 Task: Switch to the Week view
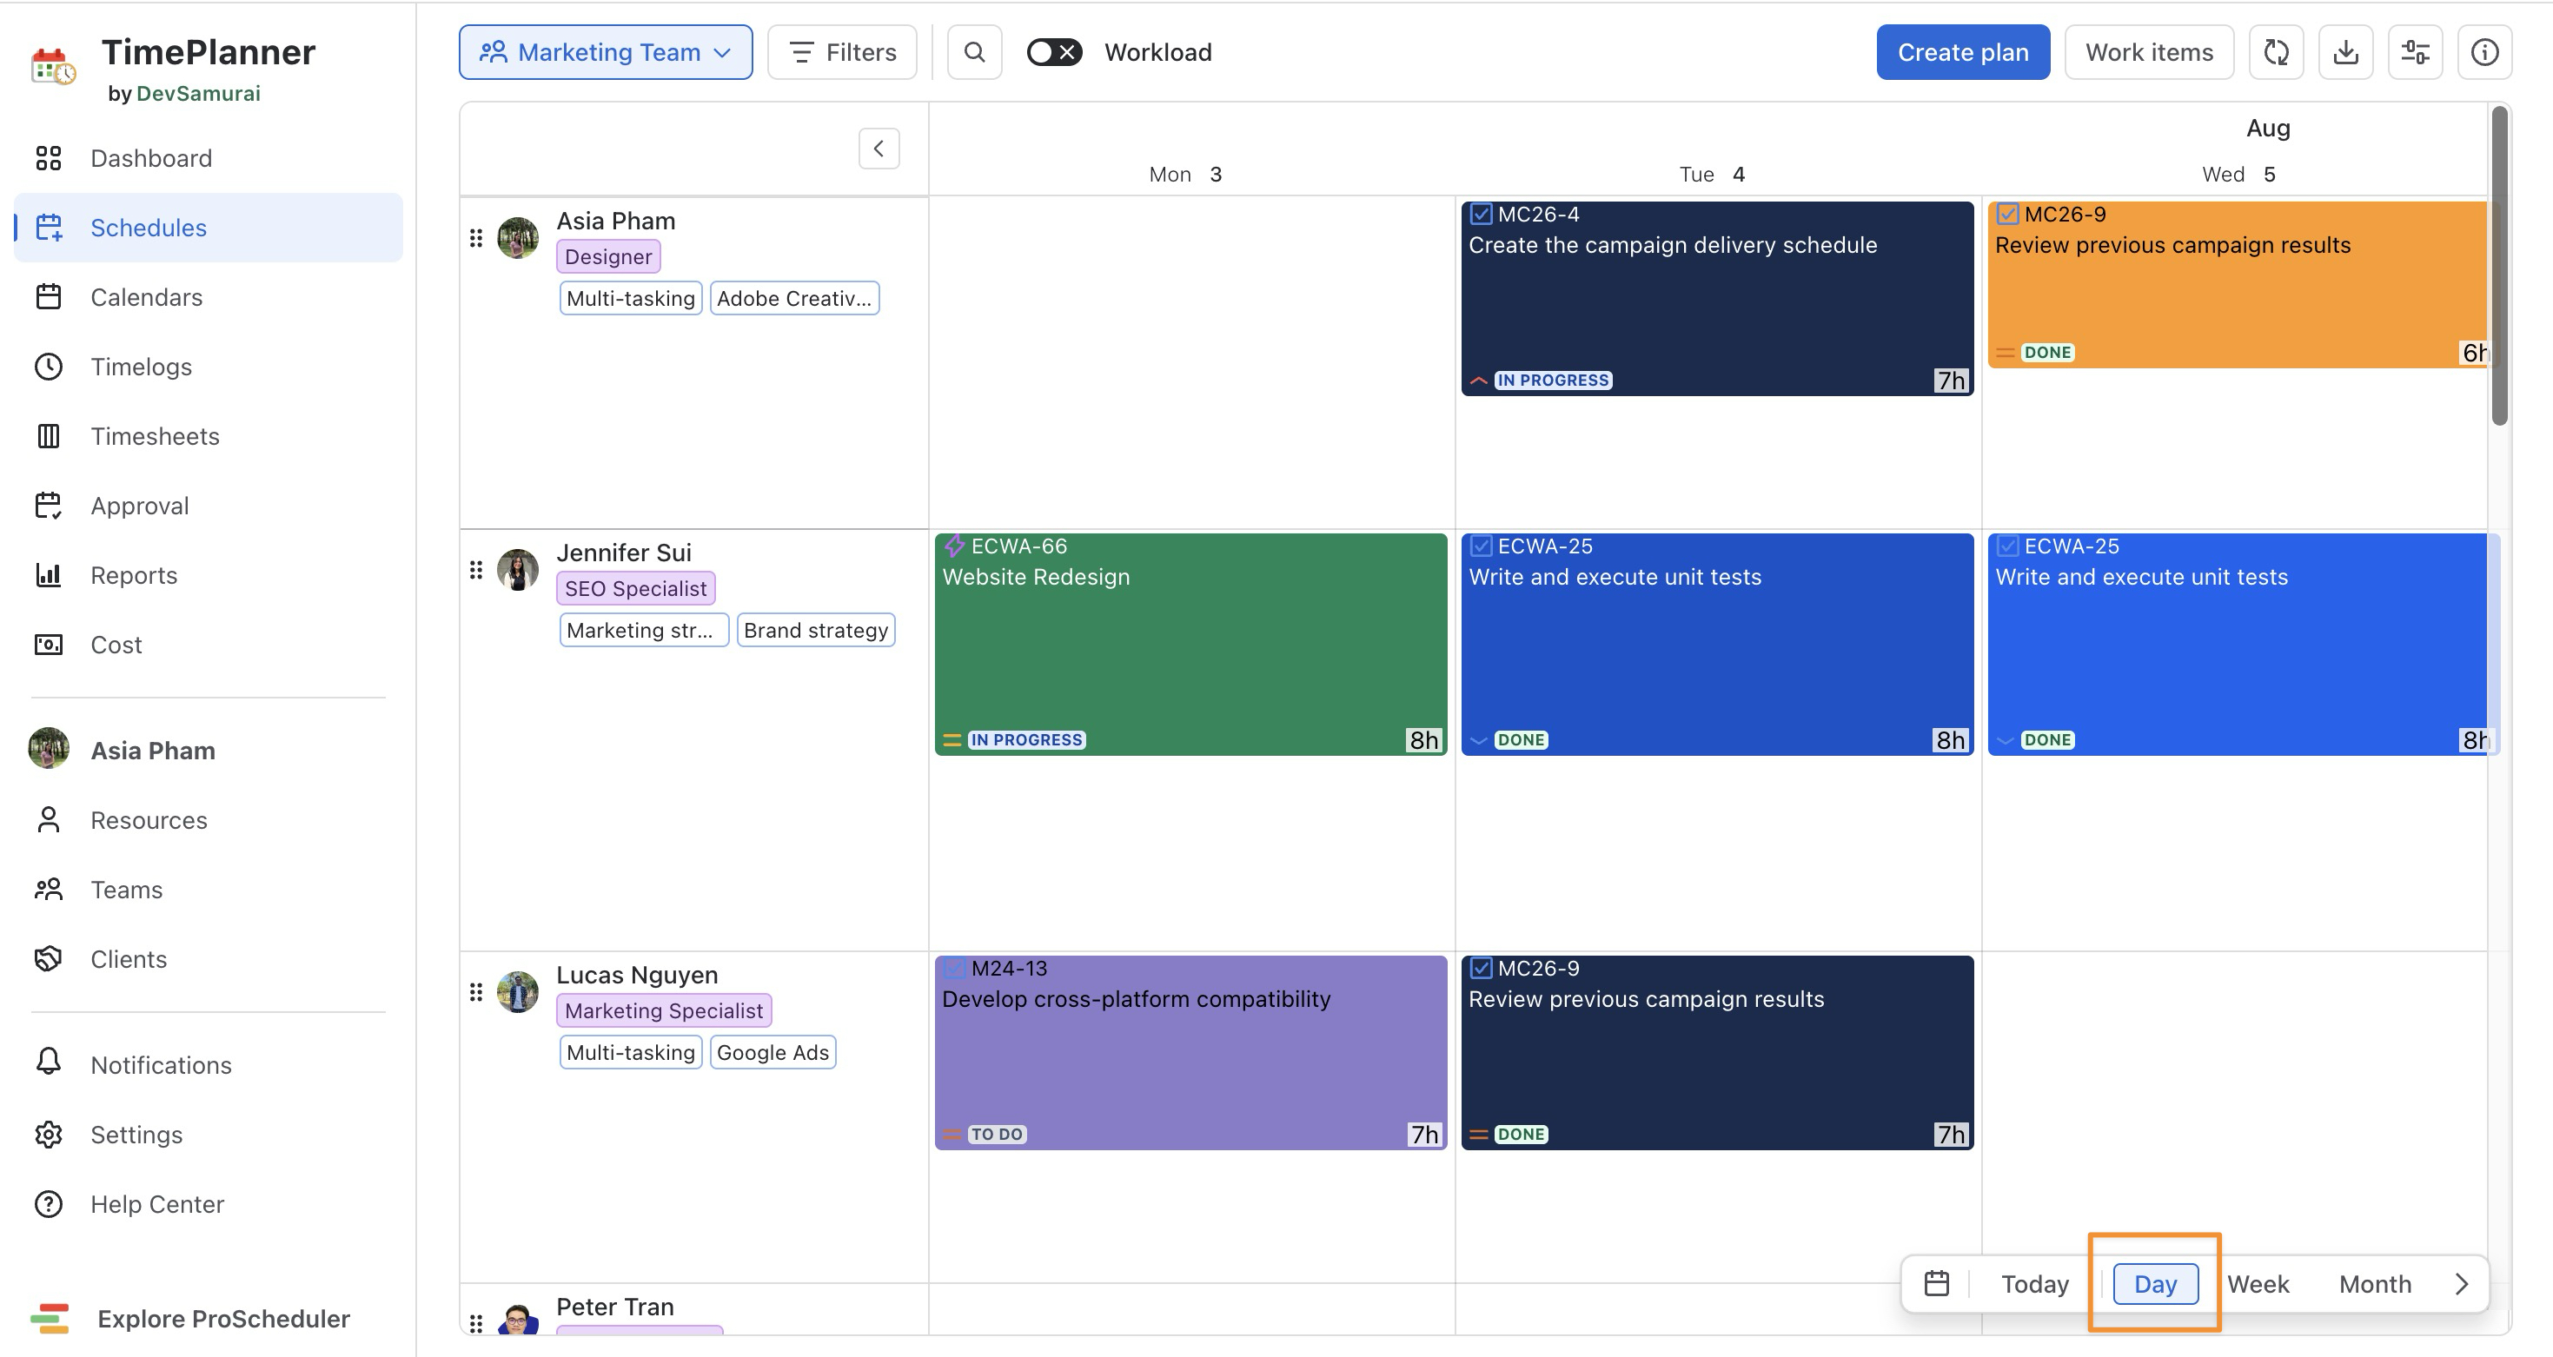2258,1284
